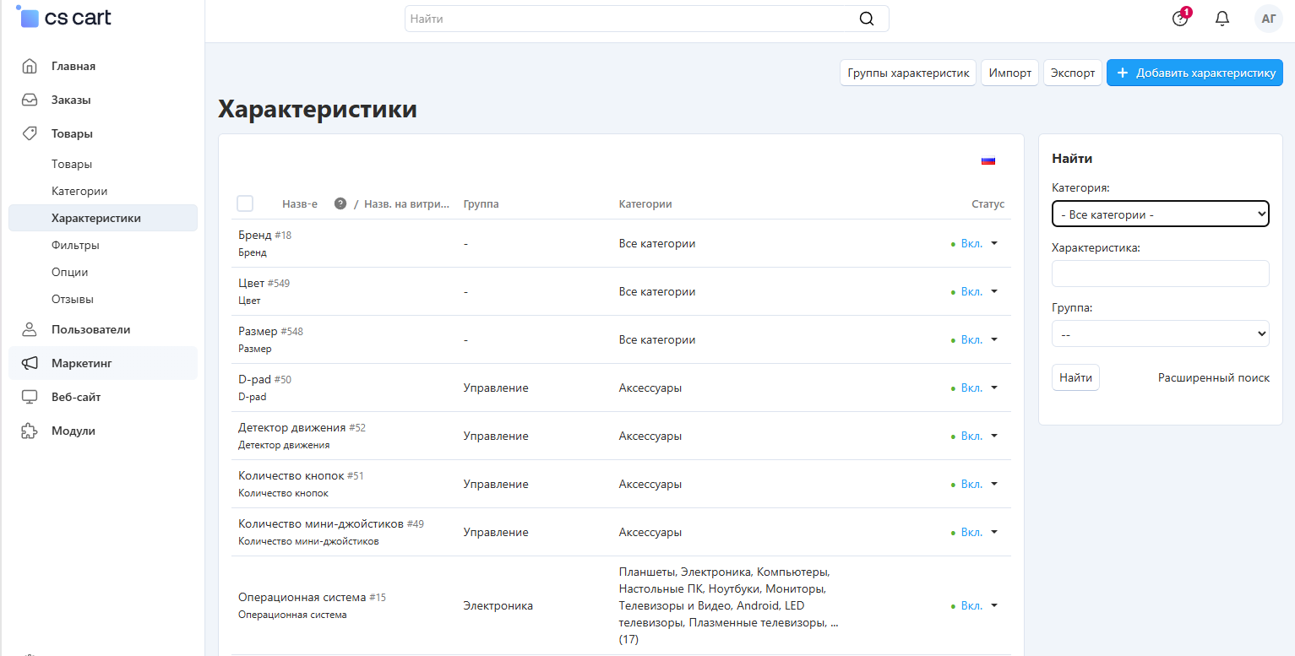Screen dimensions: 1295x656
Task: Click the Модули puzzle icon
Action: [x=30, y=431]
